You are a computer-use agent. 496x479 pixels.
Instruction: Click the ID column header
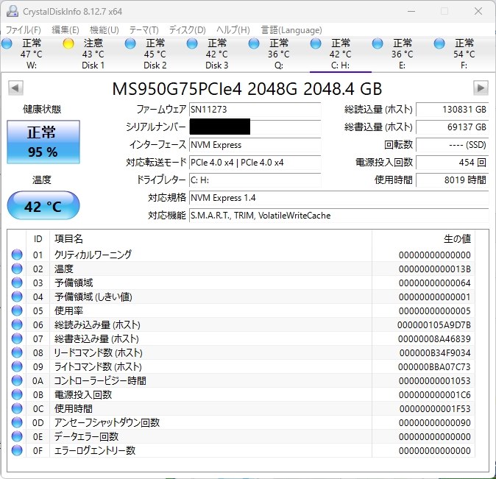(x=38, y=238)
